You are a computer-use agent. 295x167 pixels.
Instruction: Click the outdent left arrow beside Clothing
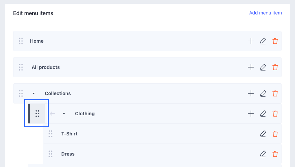[52, 114]
